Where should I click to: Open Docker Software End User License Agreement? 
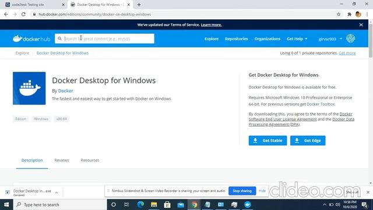click(x=283, y=119)
